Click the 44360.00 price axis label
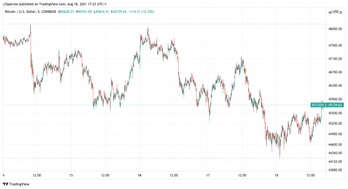 coord(335,153)
